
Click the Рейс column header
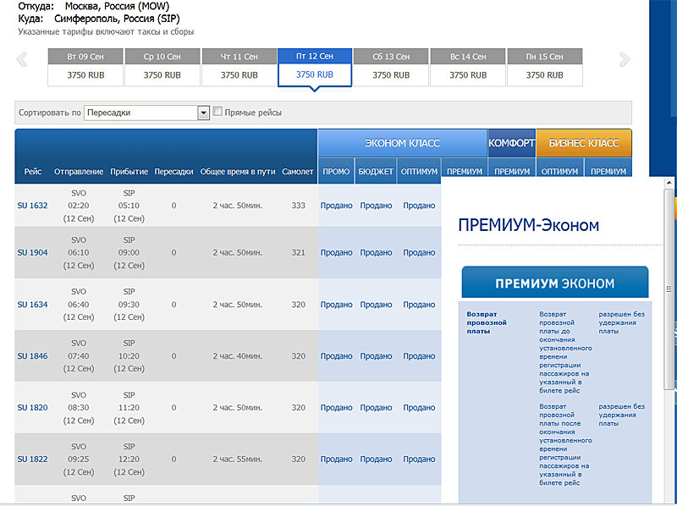pos(33,172)
